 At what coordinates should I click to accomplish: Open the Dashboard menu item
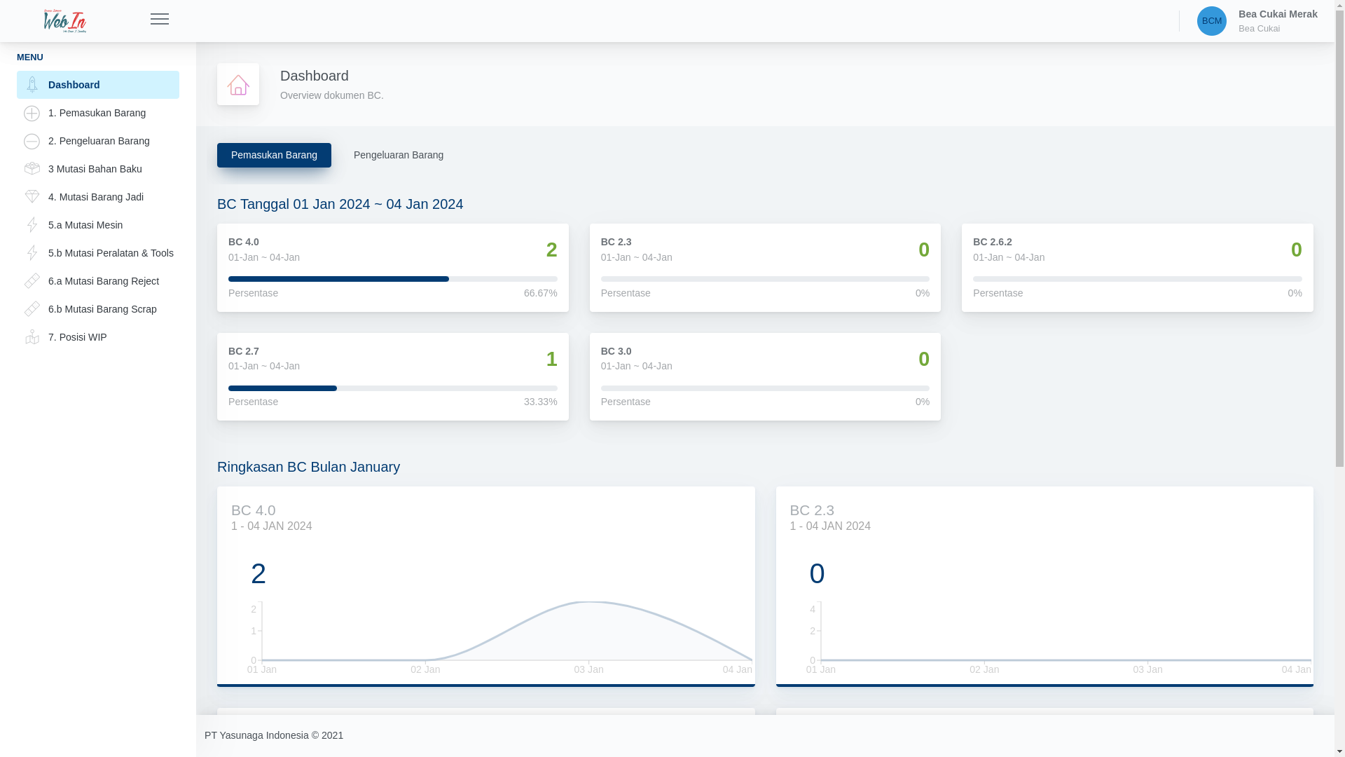(98, 85)
